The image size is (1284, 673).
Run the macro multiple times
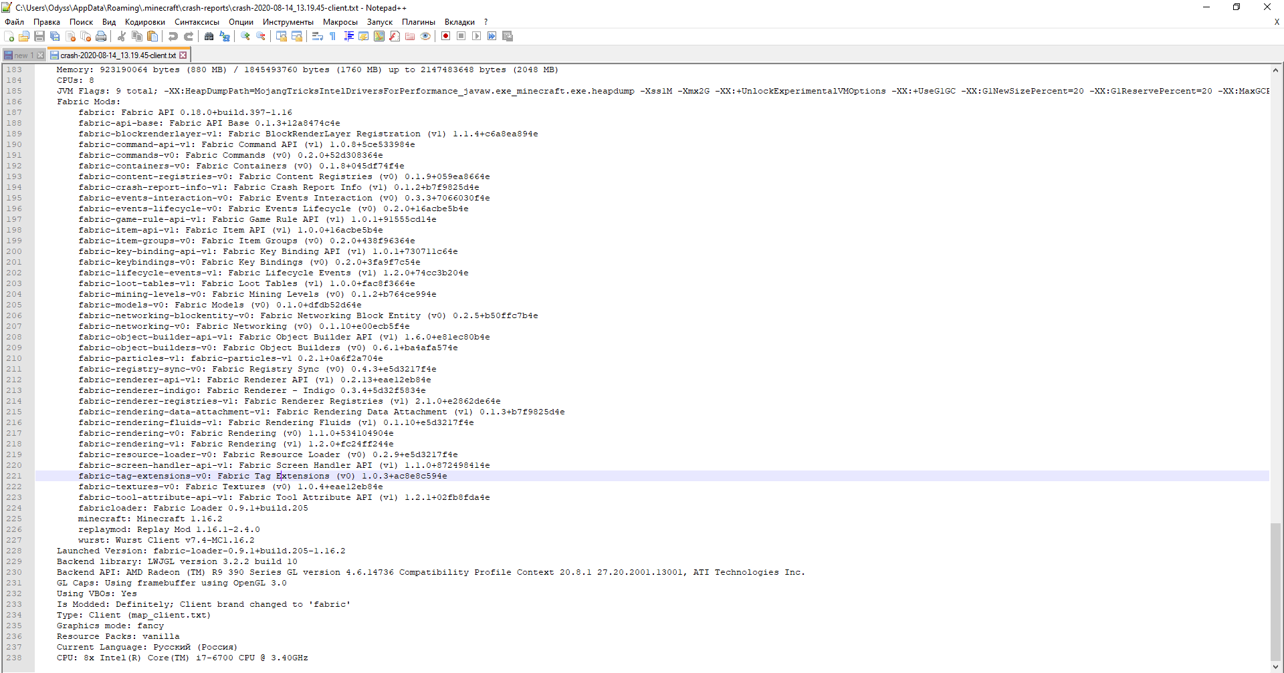pos(492,36)
